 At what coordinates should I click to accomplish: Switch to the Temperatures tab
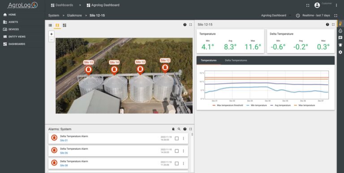coord(209,60)
